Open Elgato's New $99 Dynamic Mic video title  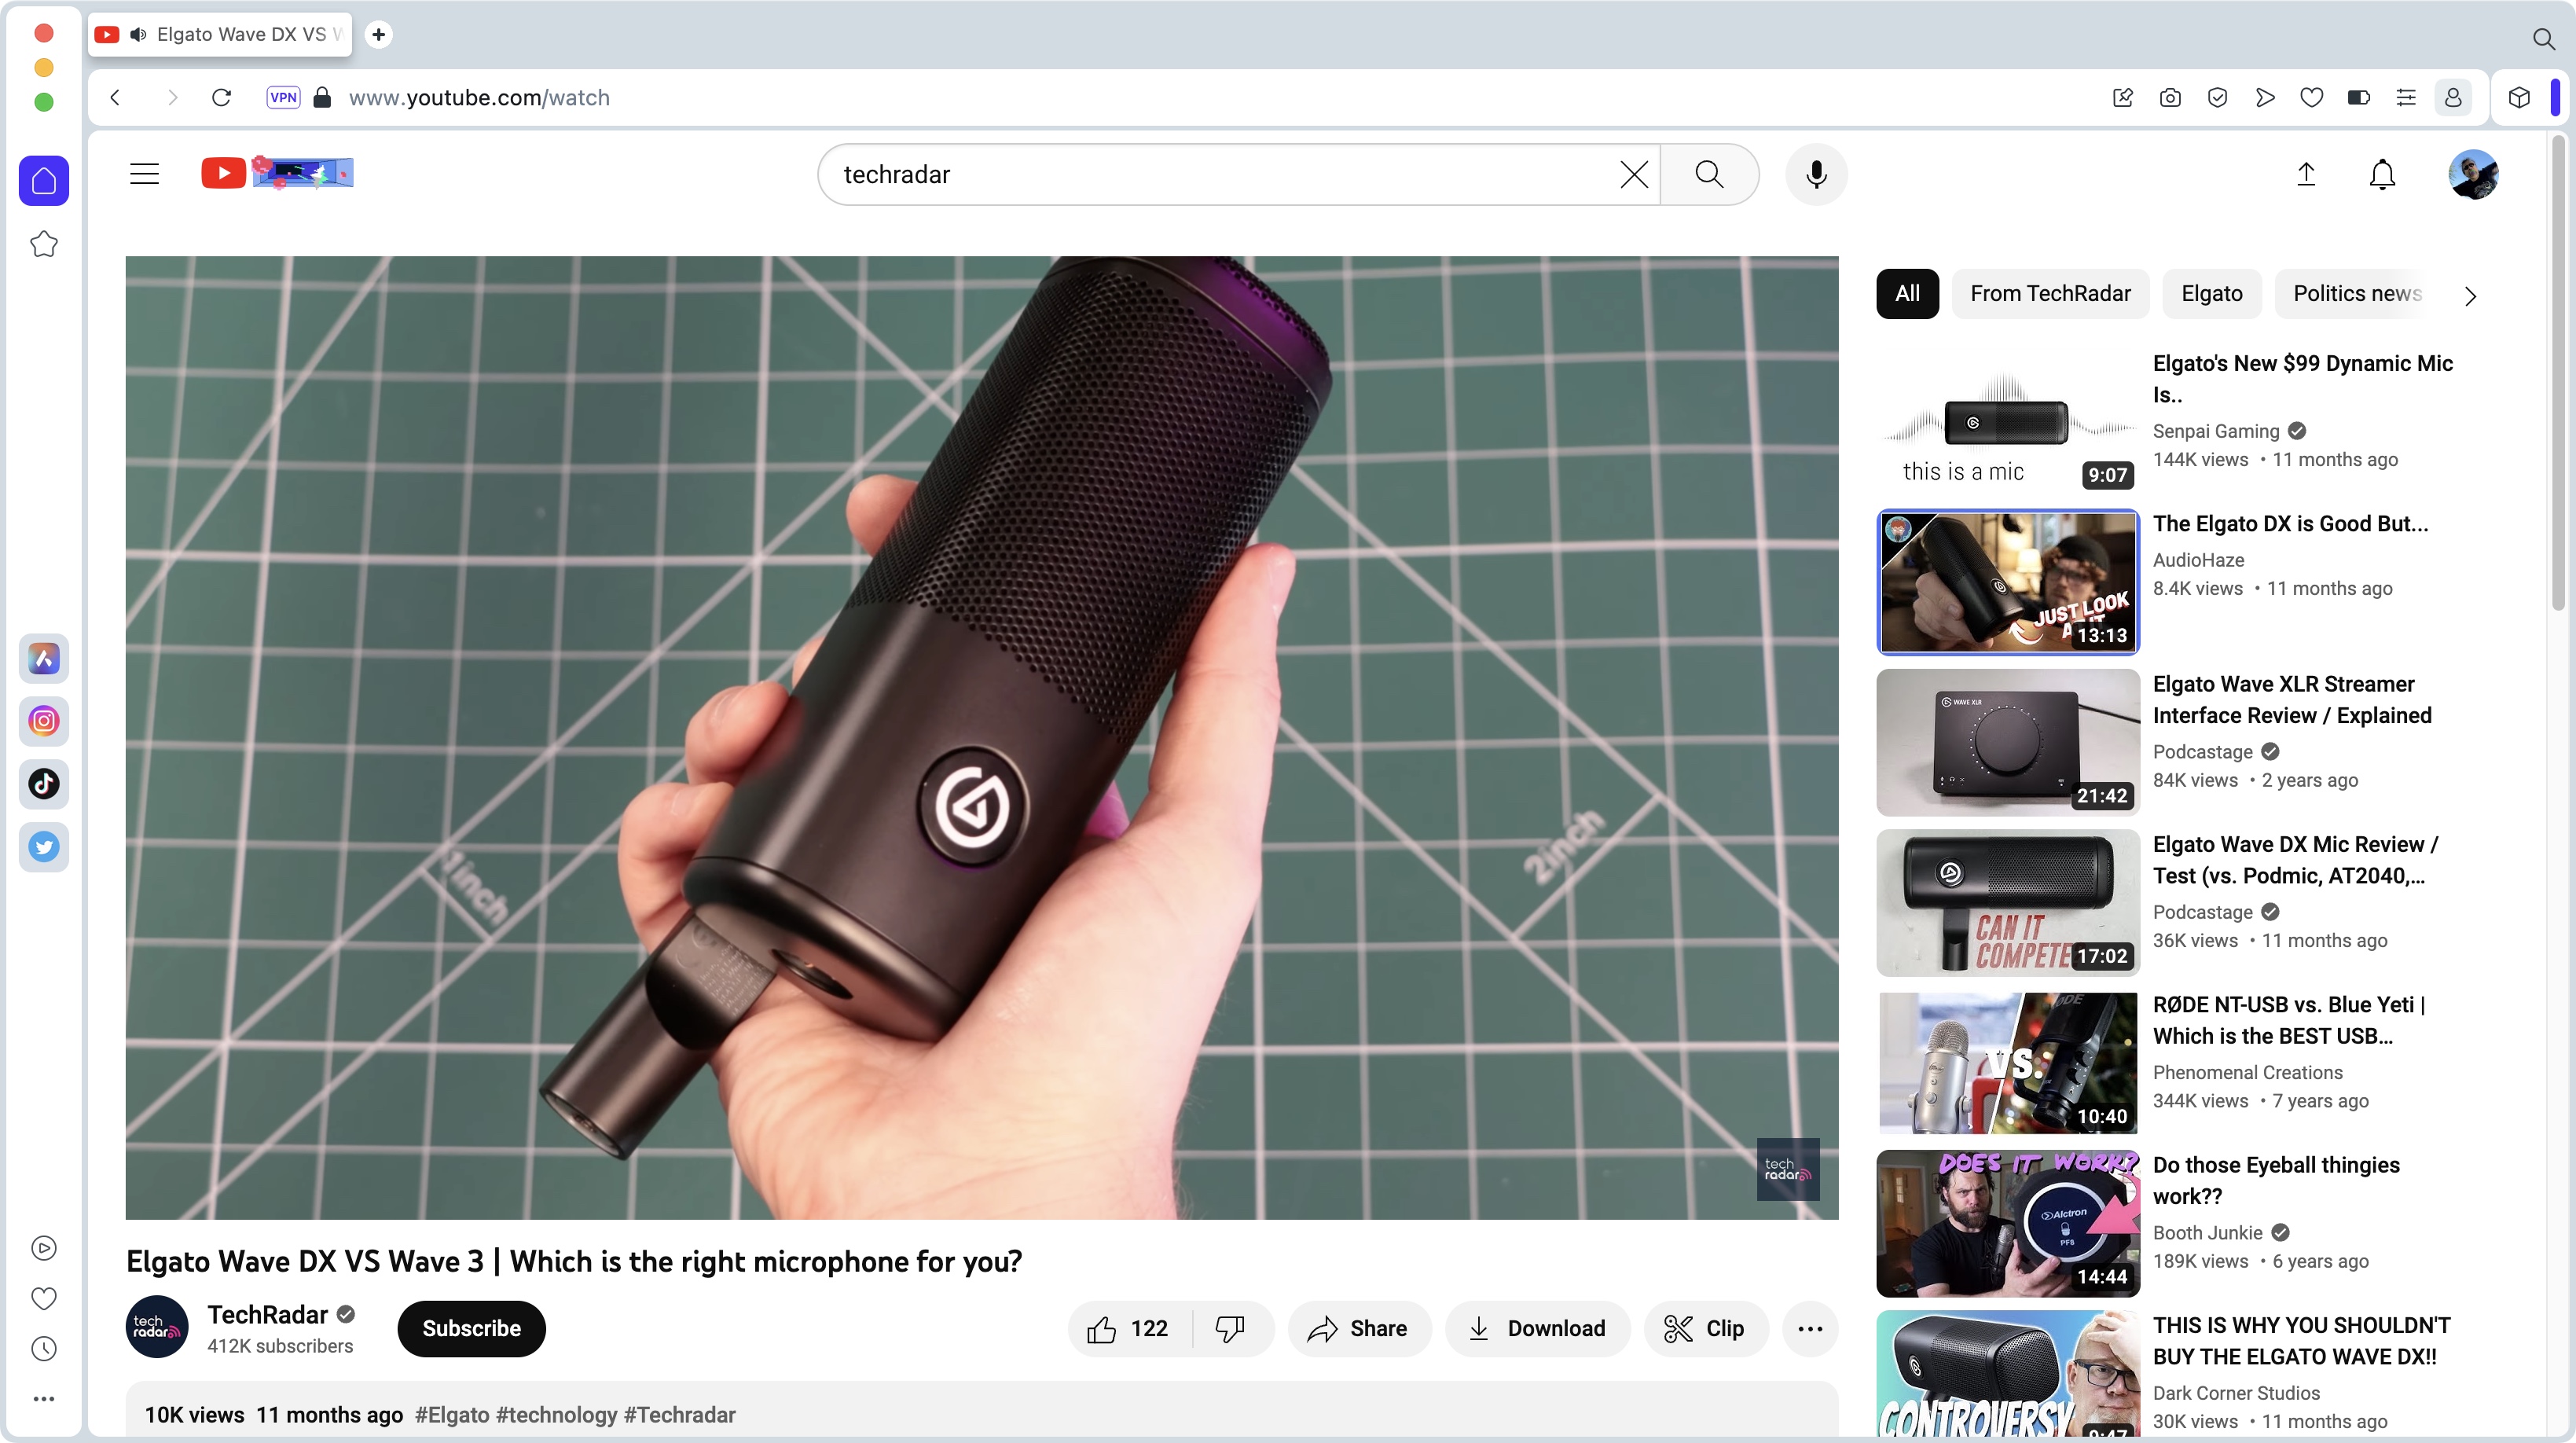(x=2302, y=378)
